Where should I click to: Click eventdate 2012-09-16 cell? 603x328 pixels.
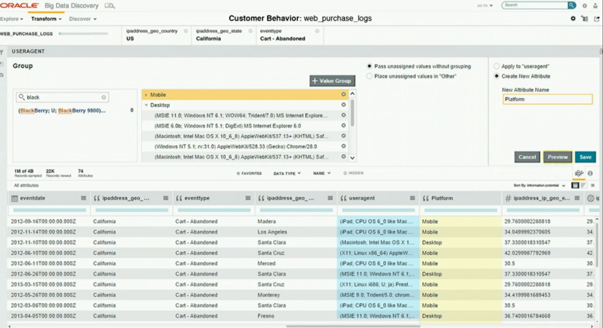(x=49, y=221)
